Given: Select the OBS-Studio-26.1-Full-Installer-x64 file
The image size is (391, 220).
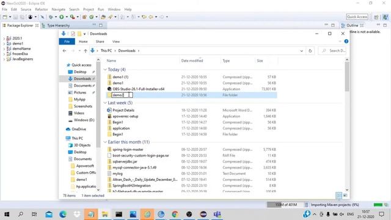Looking at the screenshot, I should click(138, 89).
